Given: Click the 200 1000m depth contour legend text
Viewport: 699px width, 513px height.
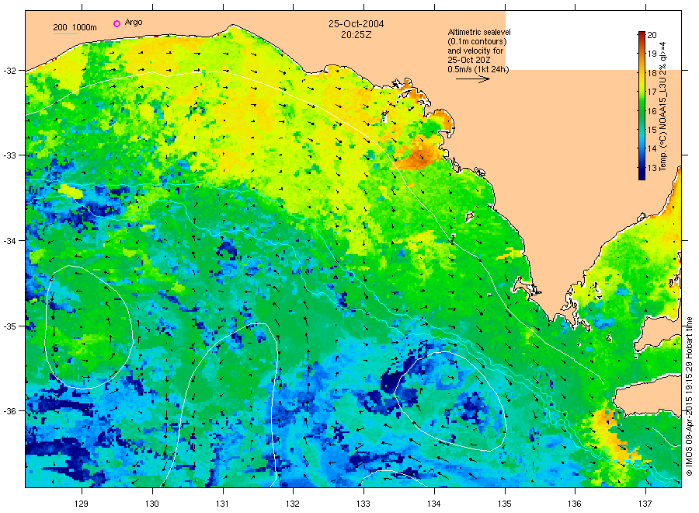Looking at the screenshot, I should [75, 27].
